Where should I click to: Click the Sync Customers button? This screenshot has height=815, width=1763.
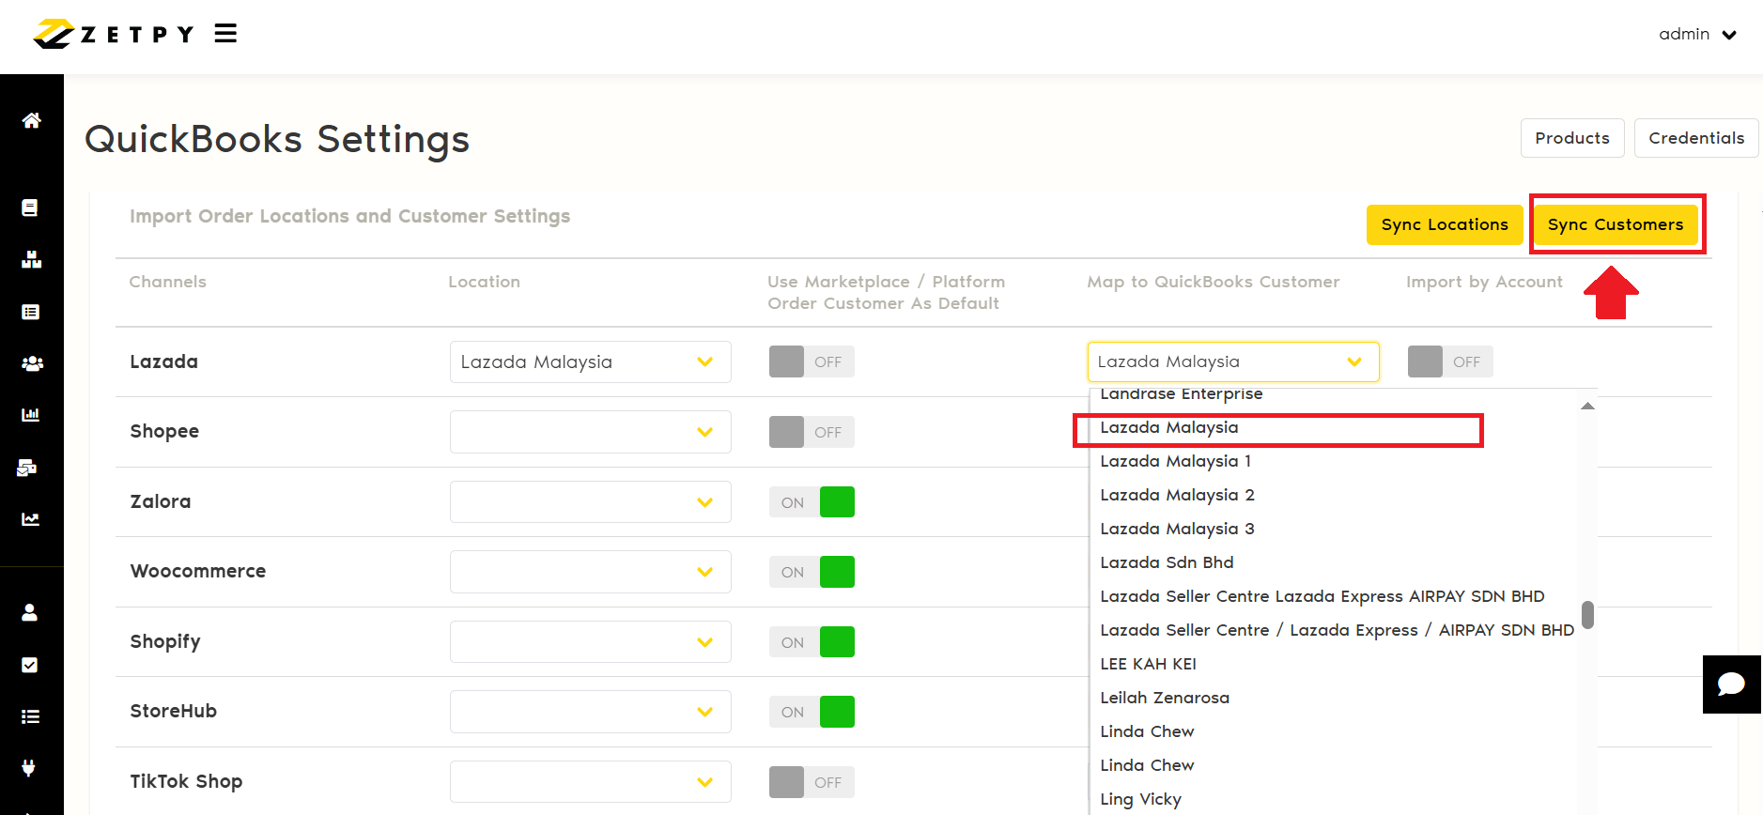pos(1615,224)
